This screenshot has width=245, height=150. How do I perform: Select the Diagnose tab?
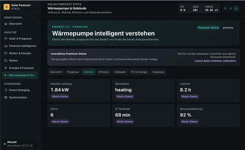click(158, 72)
